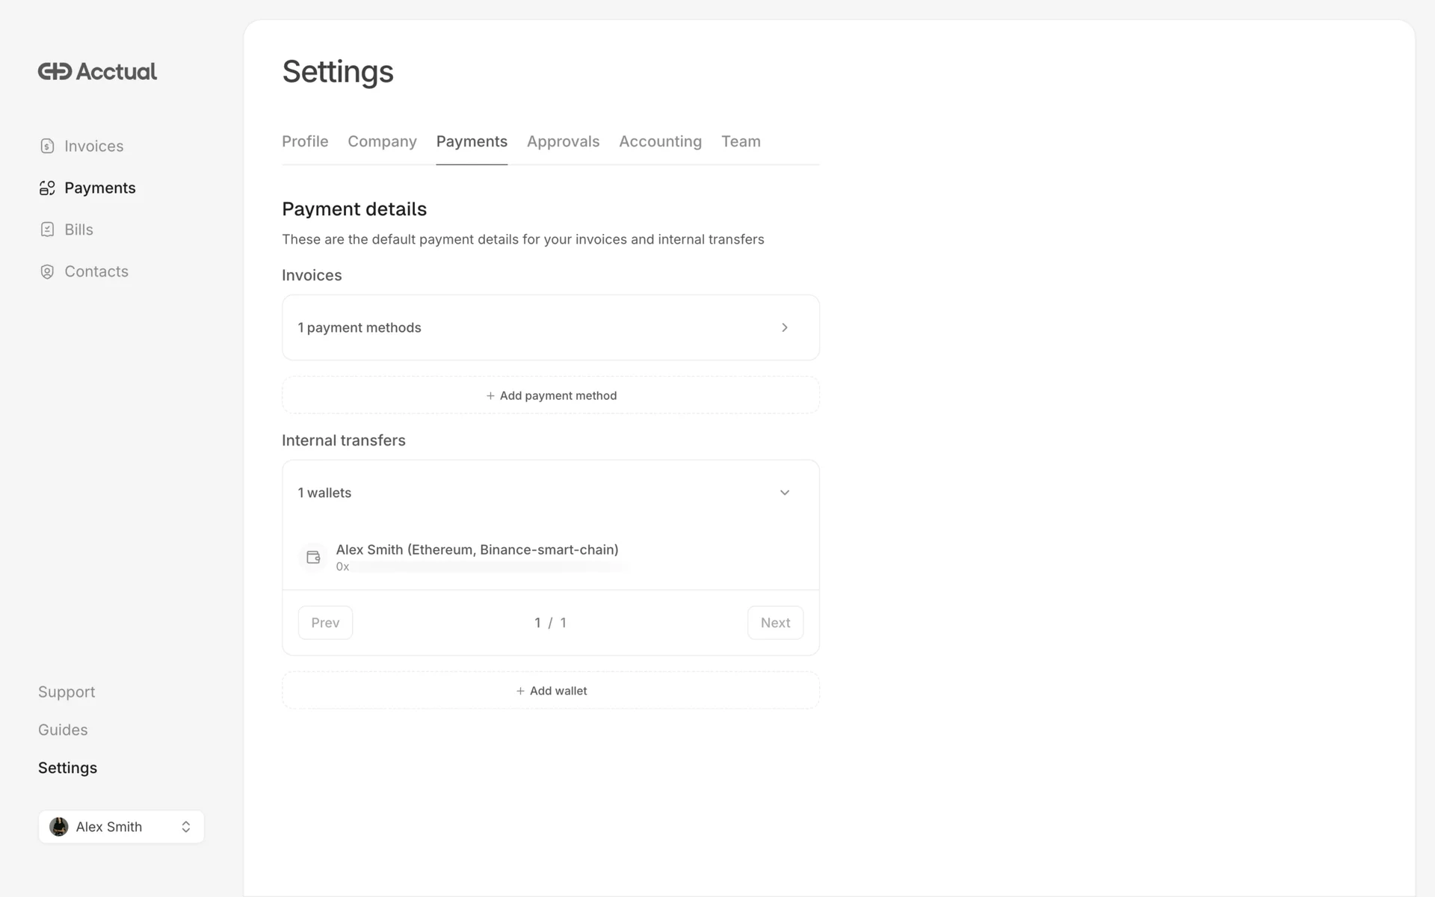The height and width of the screenshot is (897, 1435).
Task: Switch to the Company tab
Action: [382, 141]
